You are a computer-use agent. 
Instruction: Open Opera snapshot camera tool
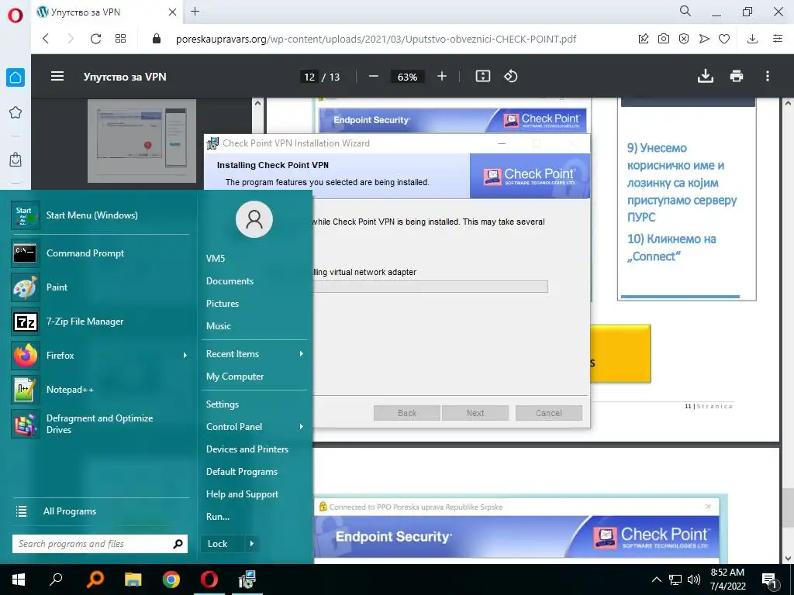pyautogui.click(x=664, y=39)
